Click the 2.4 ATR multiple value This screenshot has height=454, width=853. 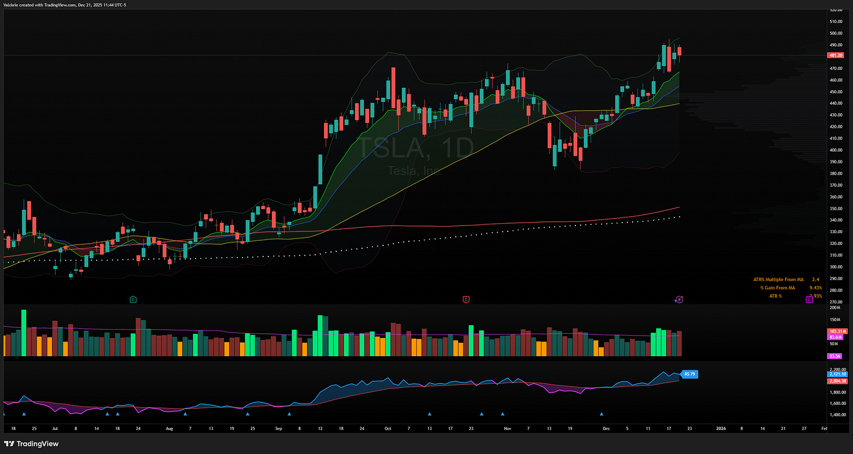pos(816,280)
